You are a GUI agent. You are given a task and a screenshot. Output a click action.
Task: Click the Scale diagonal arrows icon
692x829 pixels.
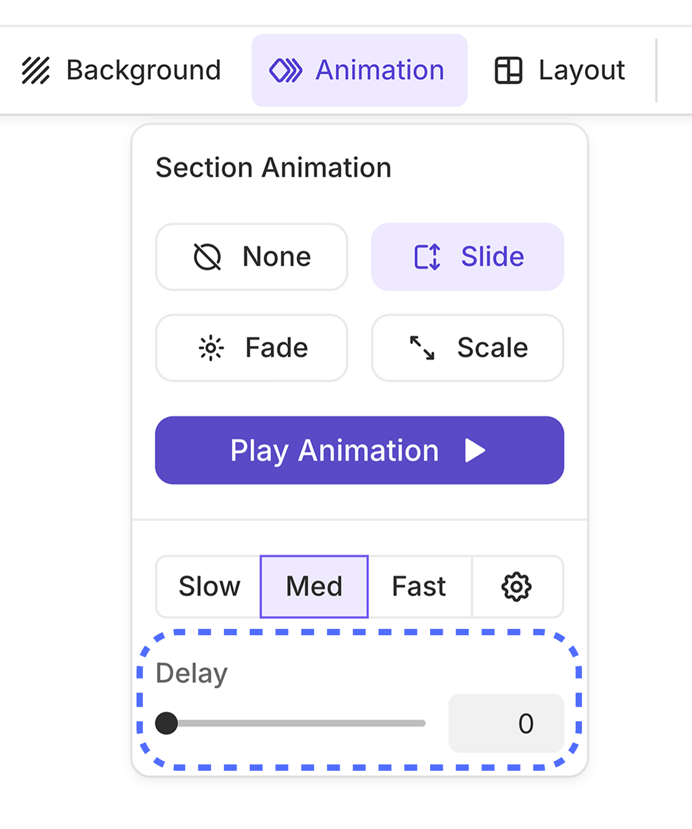tap(422, 348)
